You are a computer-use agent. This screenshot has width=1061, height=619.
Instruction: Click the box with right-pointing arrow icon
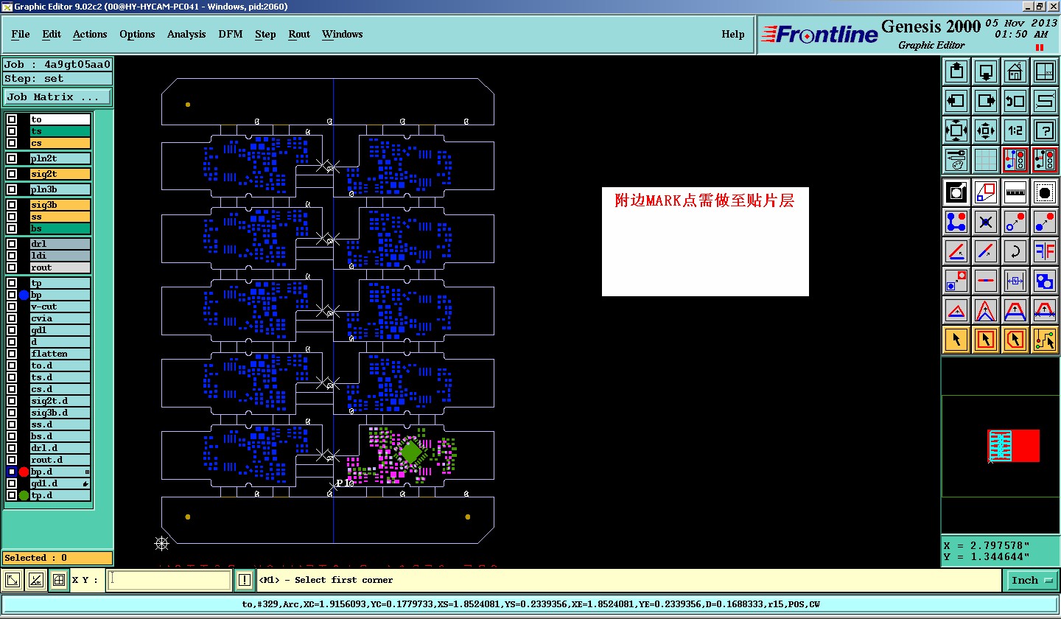(986, 101)
